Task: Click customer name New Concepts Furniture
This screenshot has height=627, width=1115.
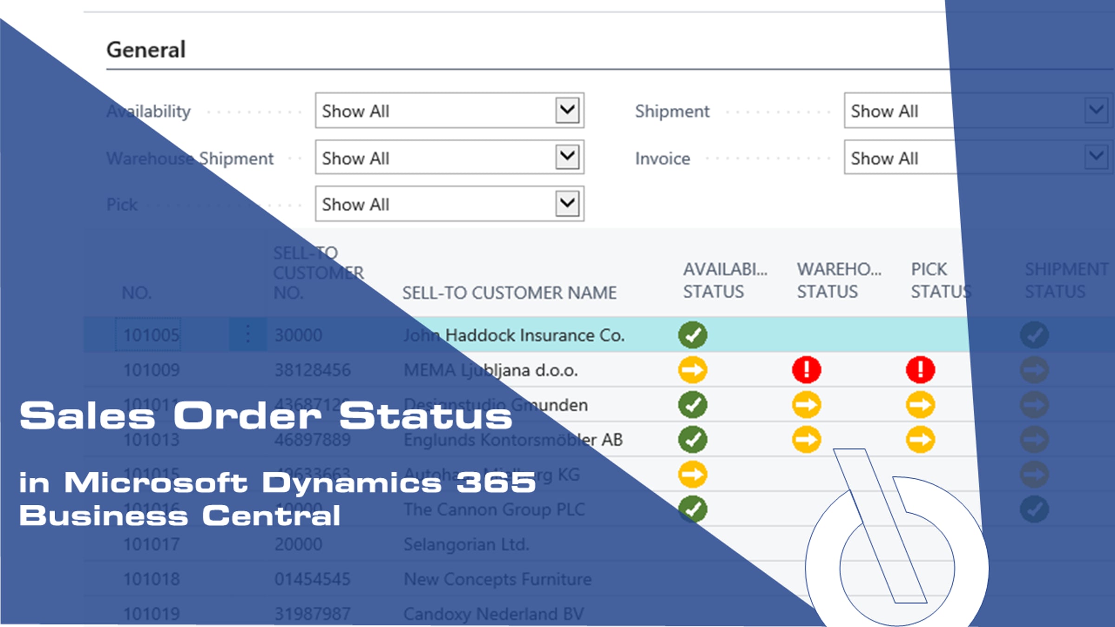Action: pos(498,579)
